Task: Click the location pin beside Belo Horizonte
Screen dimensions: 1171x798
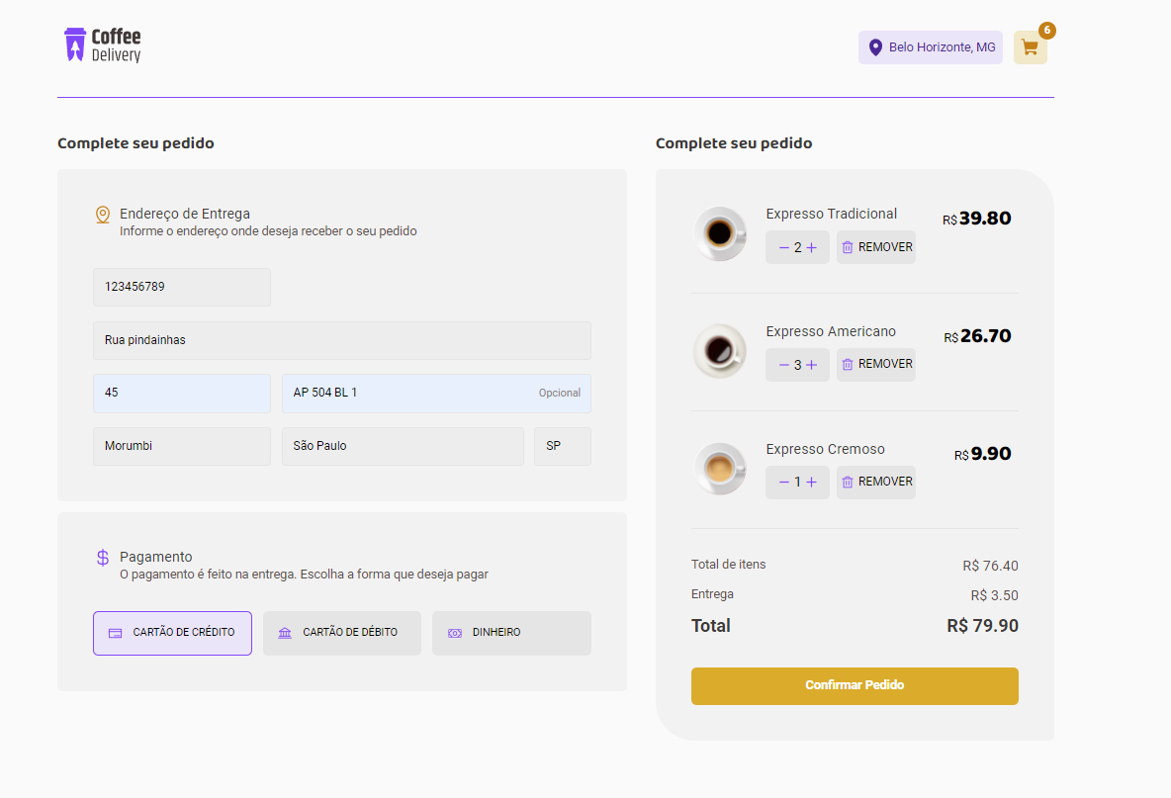Action: click(x=874, y=46)
